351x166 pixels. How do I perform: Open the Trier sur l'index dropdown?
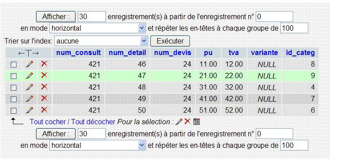click(x=101, y=41)
